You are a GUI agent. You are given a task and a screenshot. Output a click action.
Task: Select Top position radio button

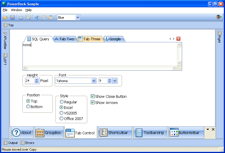coord(28,101)
